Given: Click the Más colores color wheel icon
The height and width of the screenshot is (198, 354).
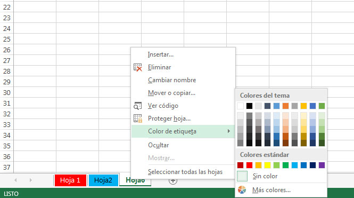Looking at the screenshot, I should click(x=242, y=190).
